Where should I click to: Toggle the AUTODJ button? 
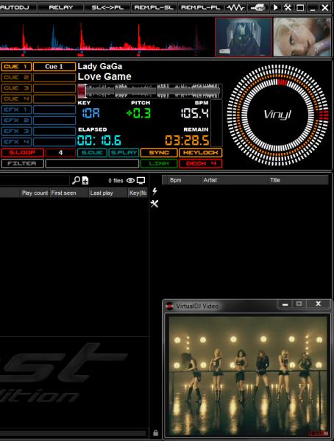click(18, 7)
